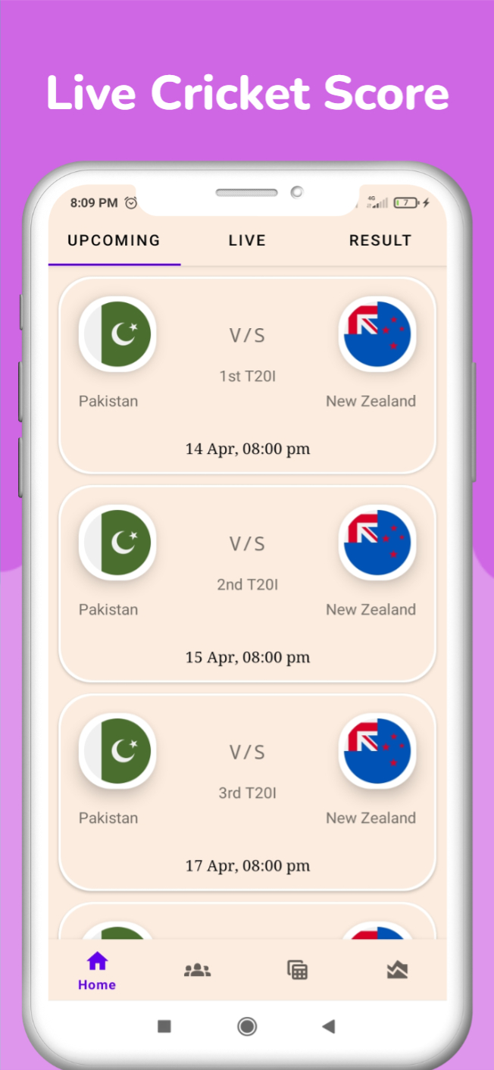The image size is (494, 1070).
Task: Tap Pakistan flag in 1st T20I card
Action: pyautogui.click(x=117, y=334)
